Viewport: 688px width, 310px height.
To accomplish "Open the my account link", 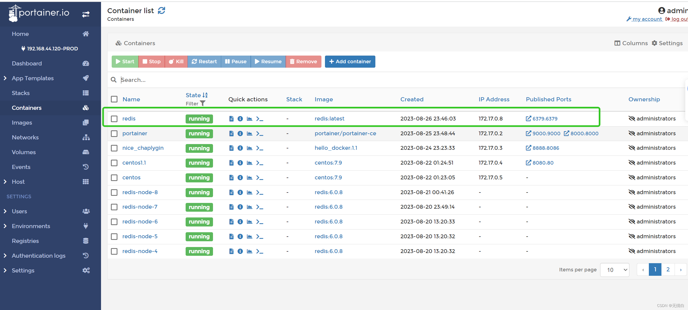I will pos(644,19).
